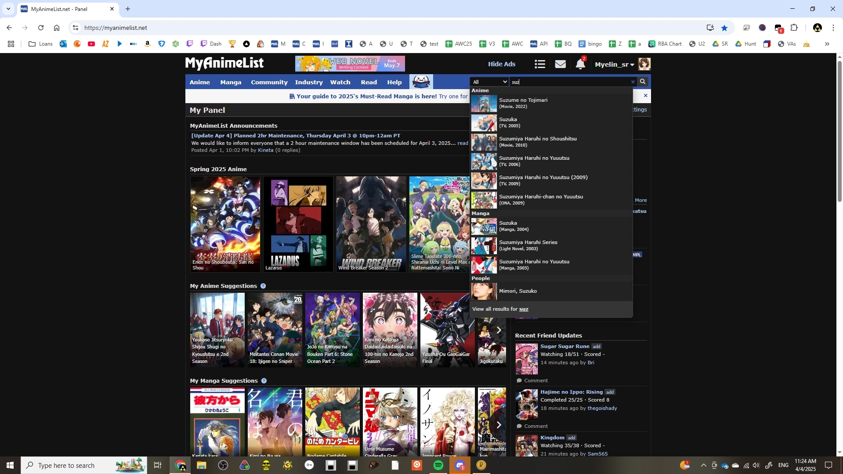The height and width of the screenshot is (474, 843).
Task: Expand the search category dropdown set to All
Action: [x=489, y=82]
